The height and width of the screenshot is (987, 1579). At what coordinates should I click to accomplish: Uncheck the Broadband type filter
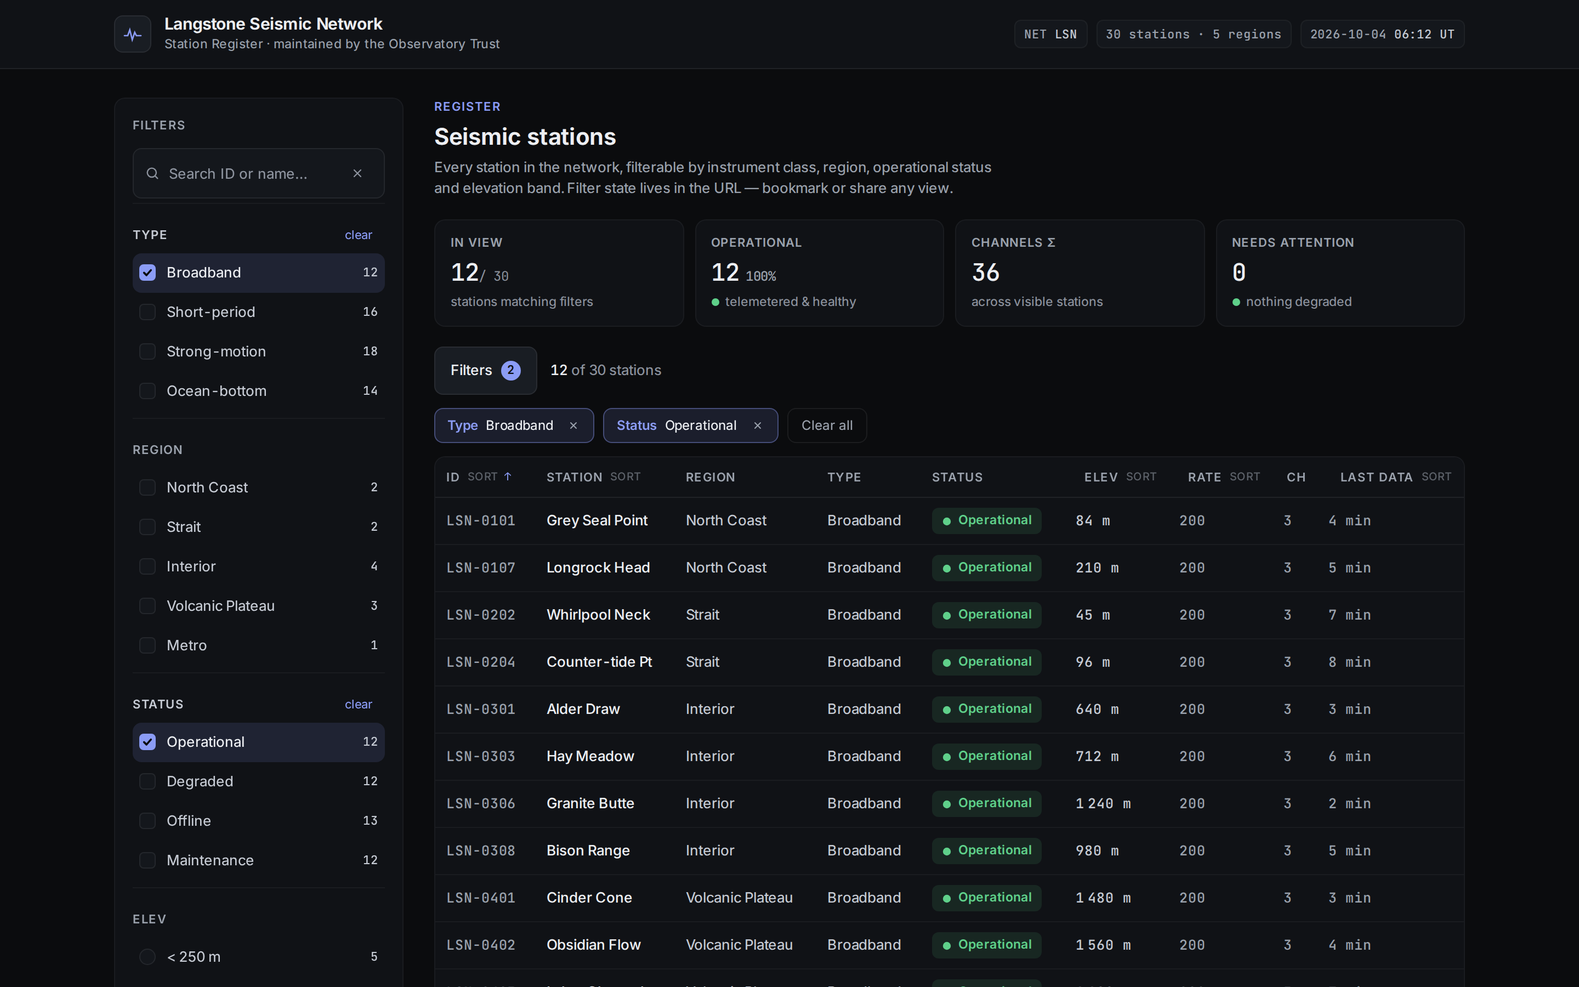tap(147, 272)
